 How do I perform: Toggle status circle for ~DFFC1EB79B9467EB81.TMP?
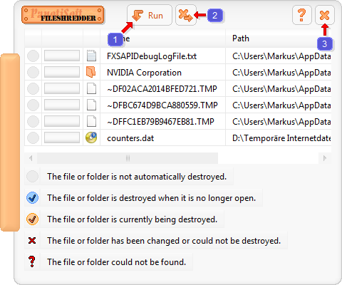click(33, 122)
